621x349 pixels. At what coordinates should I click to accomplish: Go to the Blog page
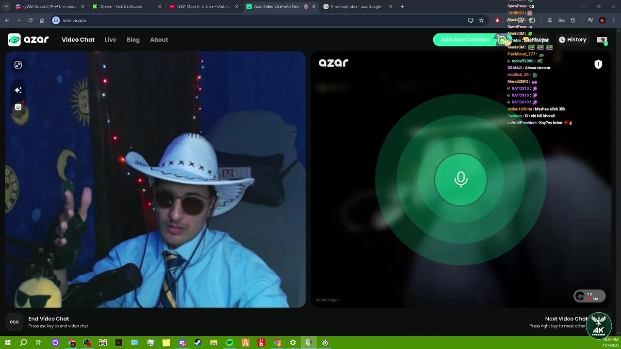coord(133,40)
